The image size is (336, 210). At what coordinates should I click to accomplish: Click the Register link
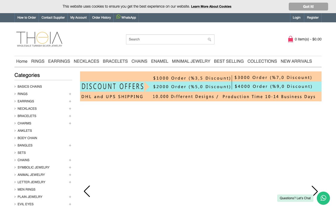(x=313, y=18)
